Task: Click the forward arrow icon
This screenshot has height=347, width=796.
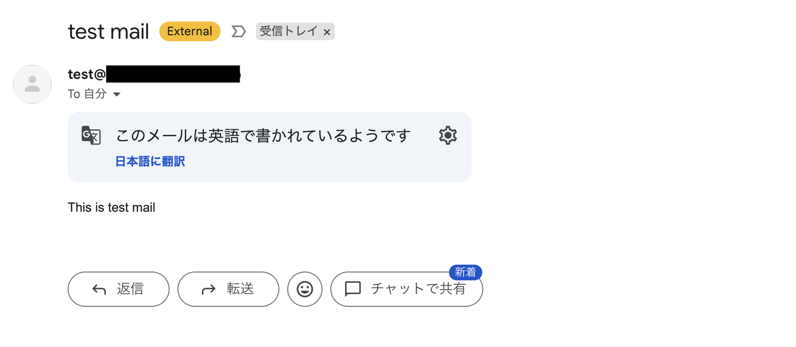Action: [209, 290]
